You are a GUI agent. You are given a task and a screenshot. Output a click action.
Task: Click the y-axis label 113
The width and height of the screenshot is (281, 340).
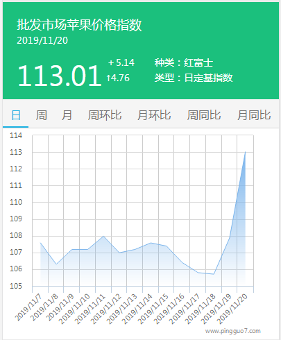16,152
